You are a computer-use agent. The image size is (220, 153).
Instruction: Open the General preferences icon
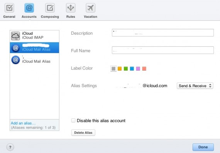9,8
